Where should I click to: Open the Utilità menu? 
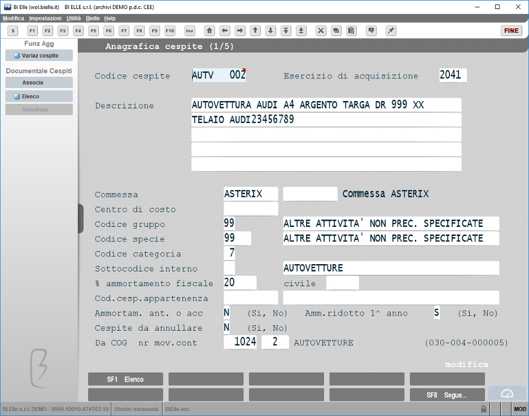(73, 18)
